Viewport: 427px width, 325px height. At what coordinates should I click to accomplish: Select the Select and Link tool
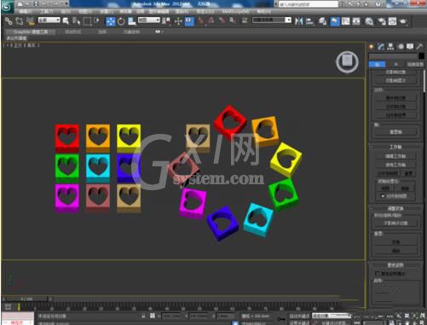[9, 20]
